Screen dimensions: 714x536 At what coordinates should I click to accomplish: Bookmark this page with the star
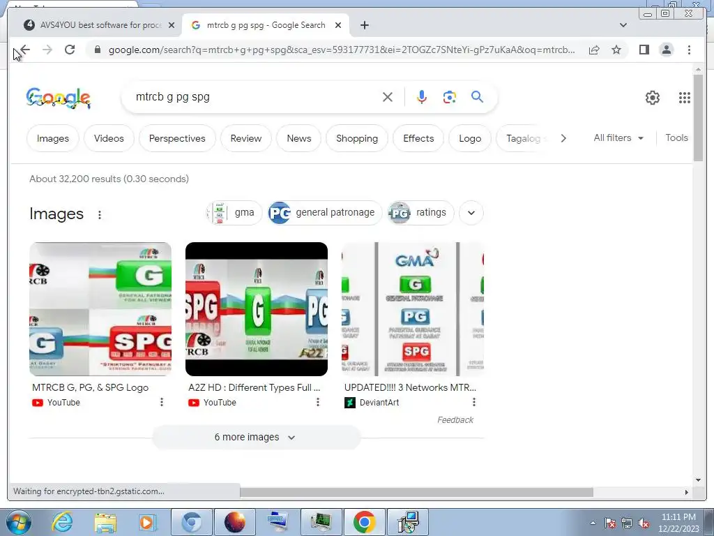(x=616, y=50)
